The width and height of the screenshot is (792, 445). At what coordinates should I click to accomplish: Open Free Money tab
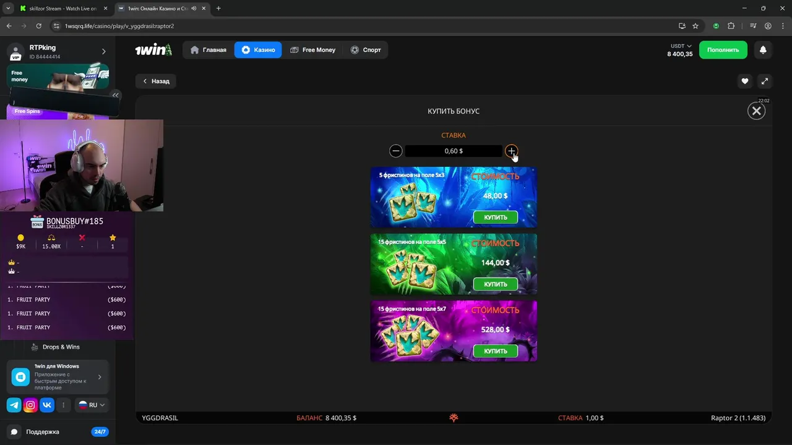[x=312, y=50]
